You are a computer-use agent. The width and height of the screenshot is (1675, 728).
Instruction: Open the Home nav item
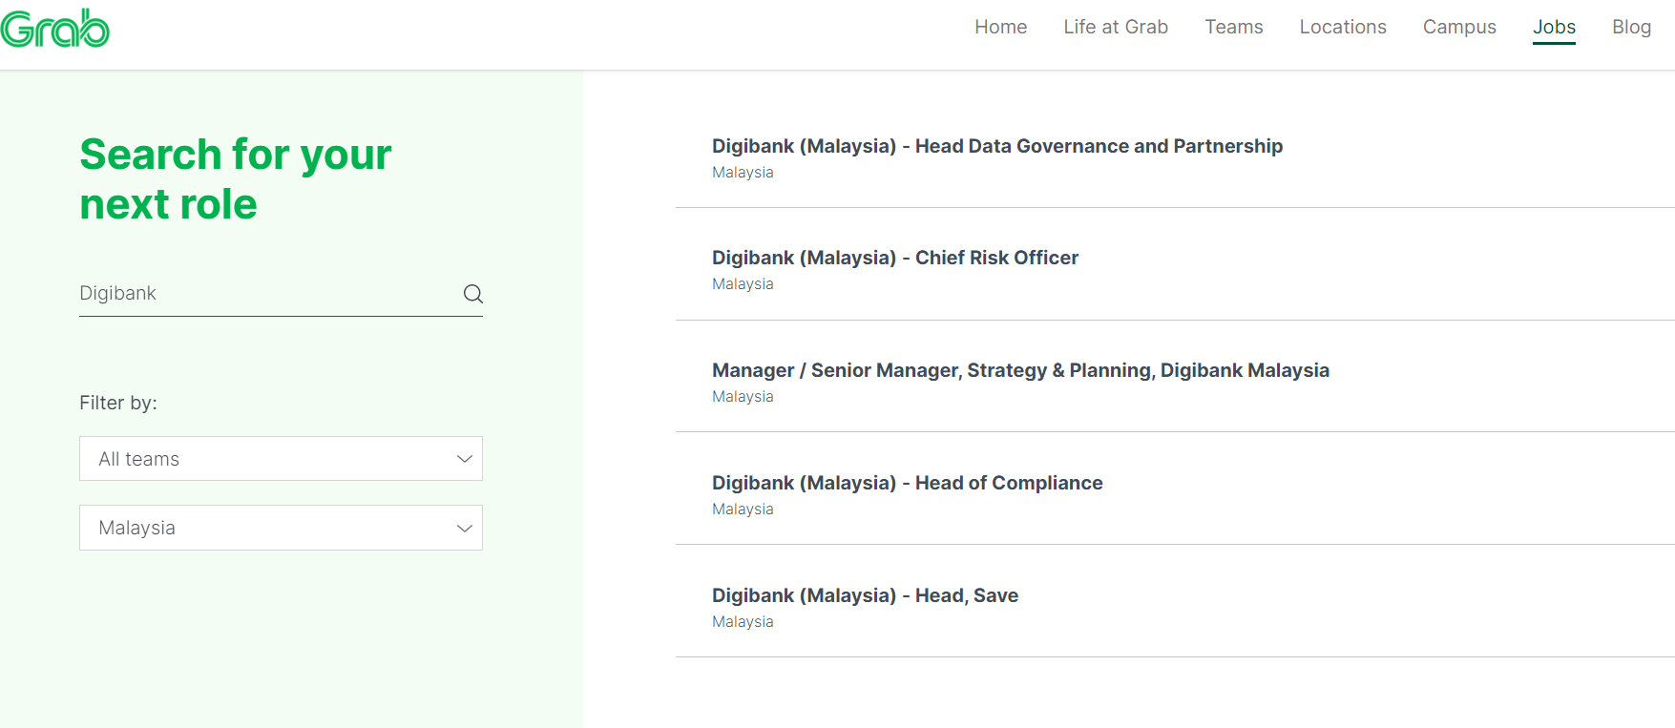pos(1000,27)
